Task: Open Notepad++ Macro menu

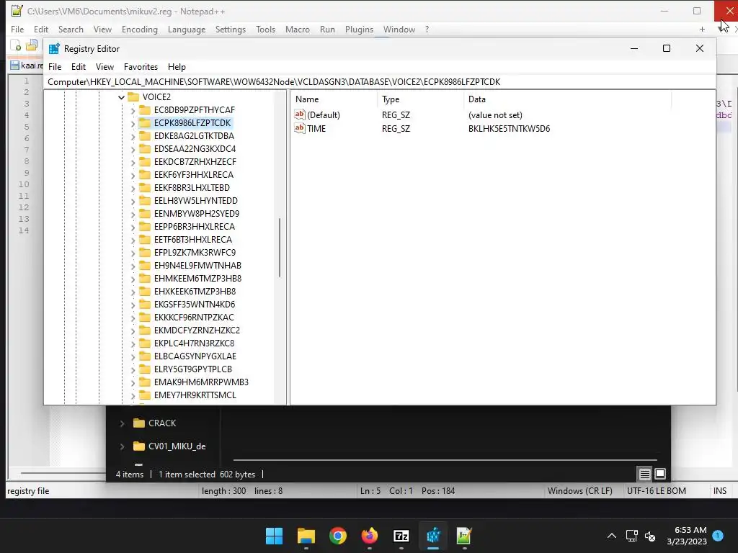Action: coord(298,29)
